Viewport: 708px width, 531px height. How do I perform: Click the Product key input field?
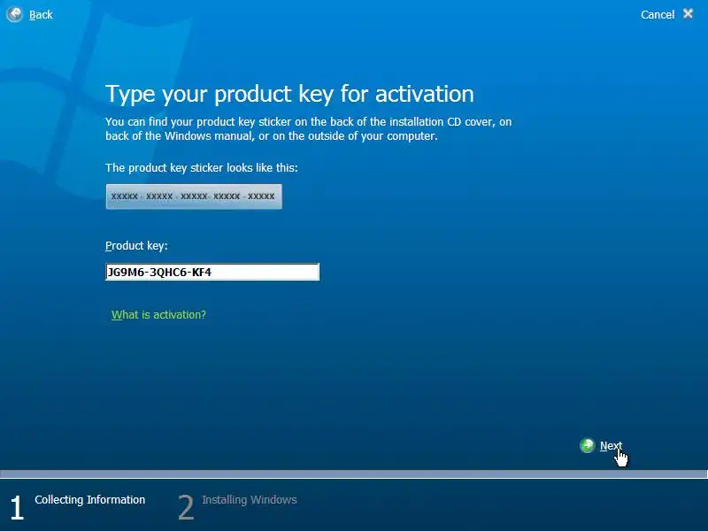click(x=212, y=272)
